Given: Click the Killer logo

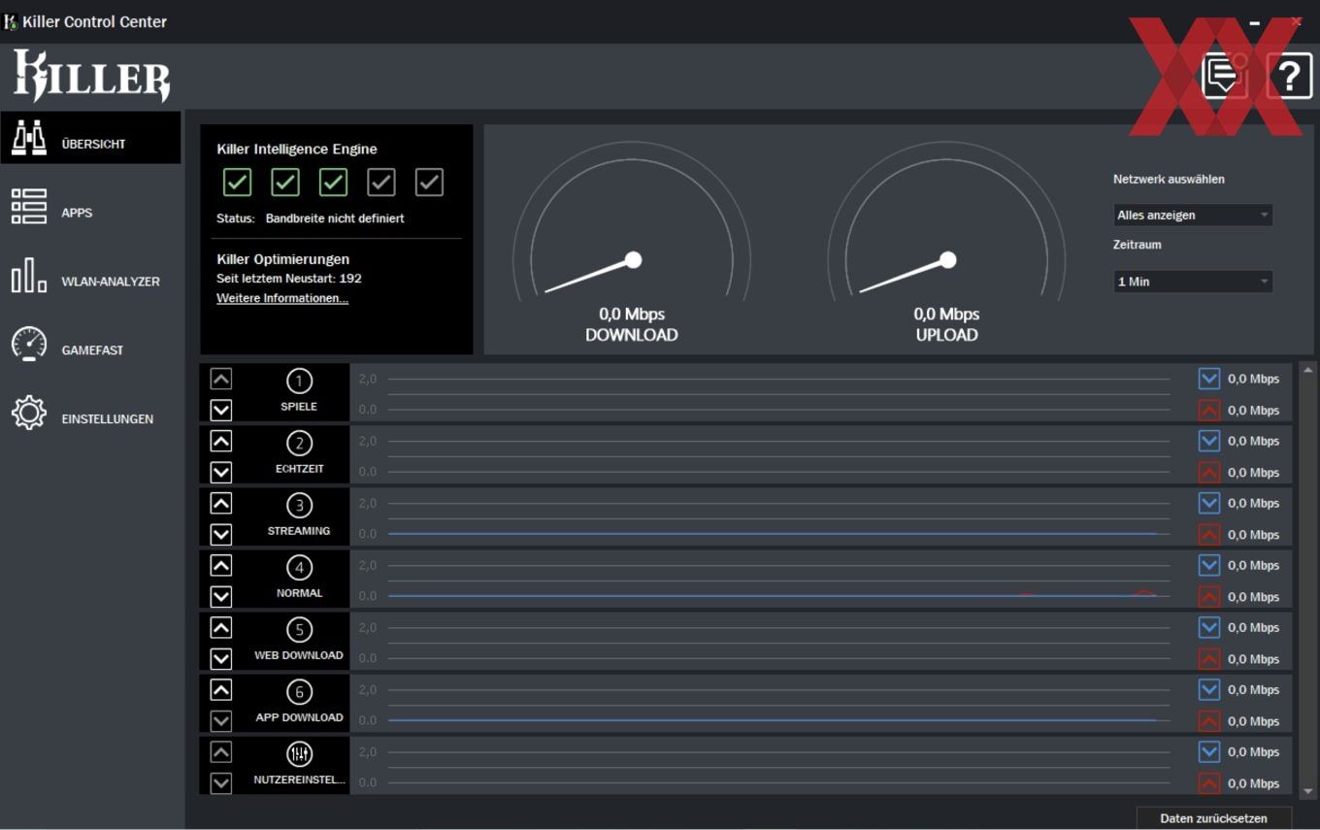Looking at the screenshot, I should coord(91,76).
